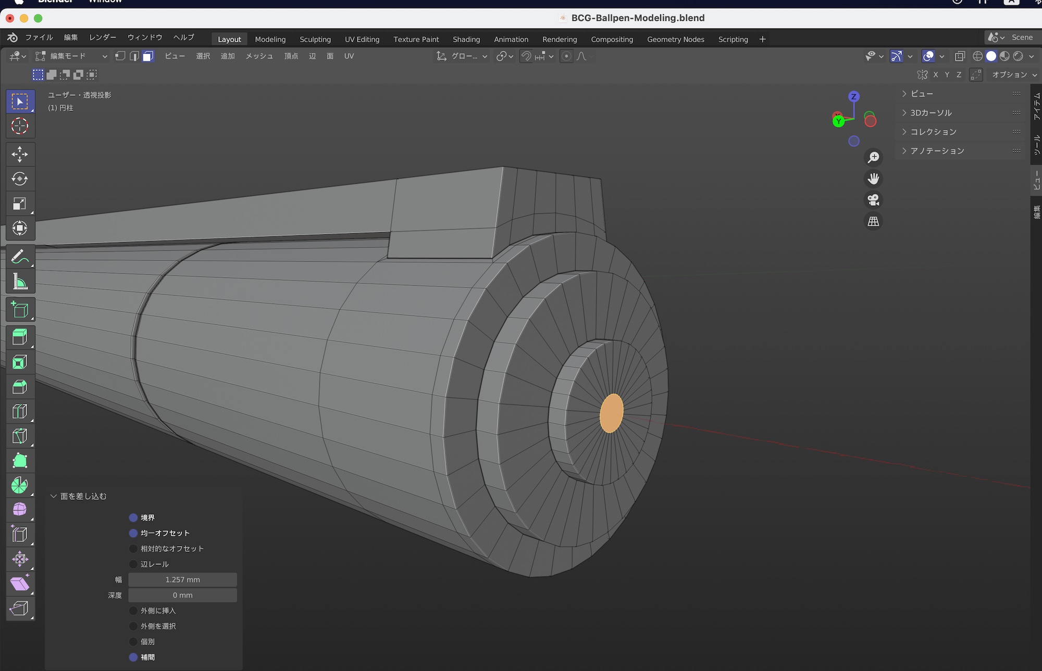Switch to the Sculpting workspace tab
The width and height of the screenshot is (1042, 671).
coord(315,39)
